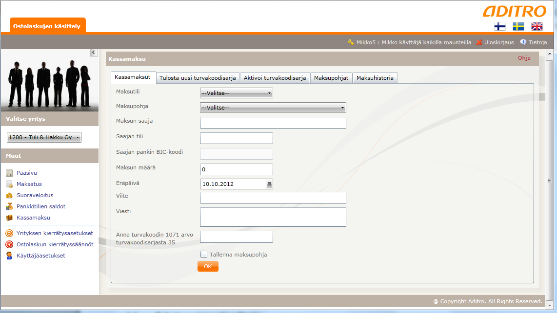Select the Kassamaksut tab
The image size is (557, 313).
pos(133,77)
